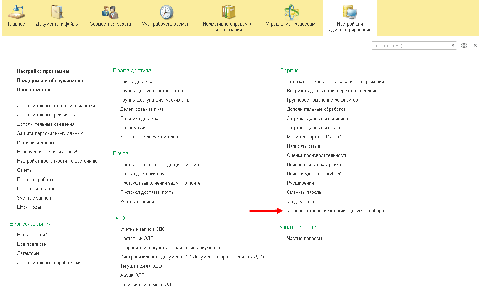
Task: Open Ошибки при обмене ЭДО
Action: coord(147,285)
